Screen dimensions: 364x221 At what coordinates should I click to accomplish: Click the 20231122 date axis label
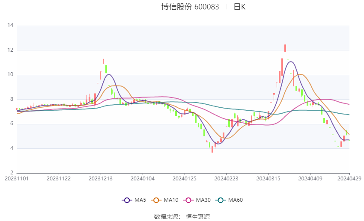59,179
